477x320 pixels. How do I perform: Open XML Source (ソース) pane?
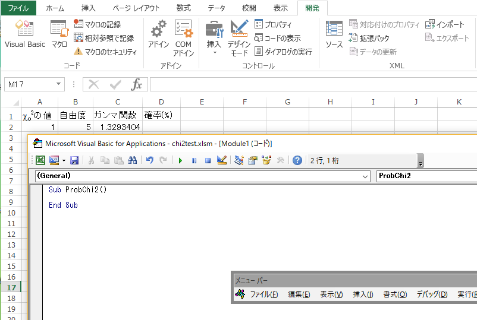(334, 34)
